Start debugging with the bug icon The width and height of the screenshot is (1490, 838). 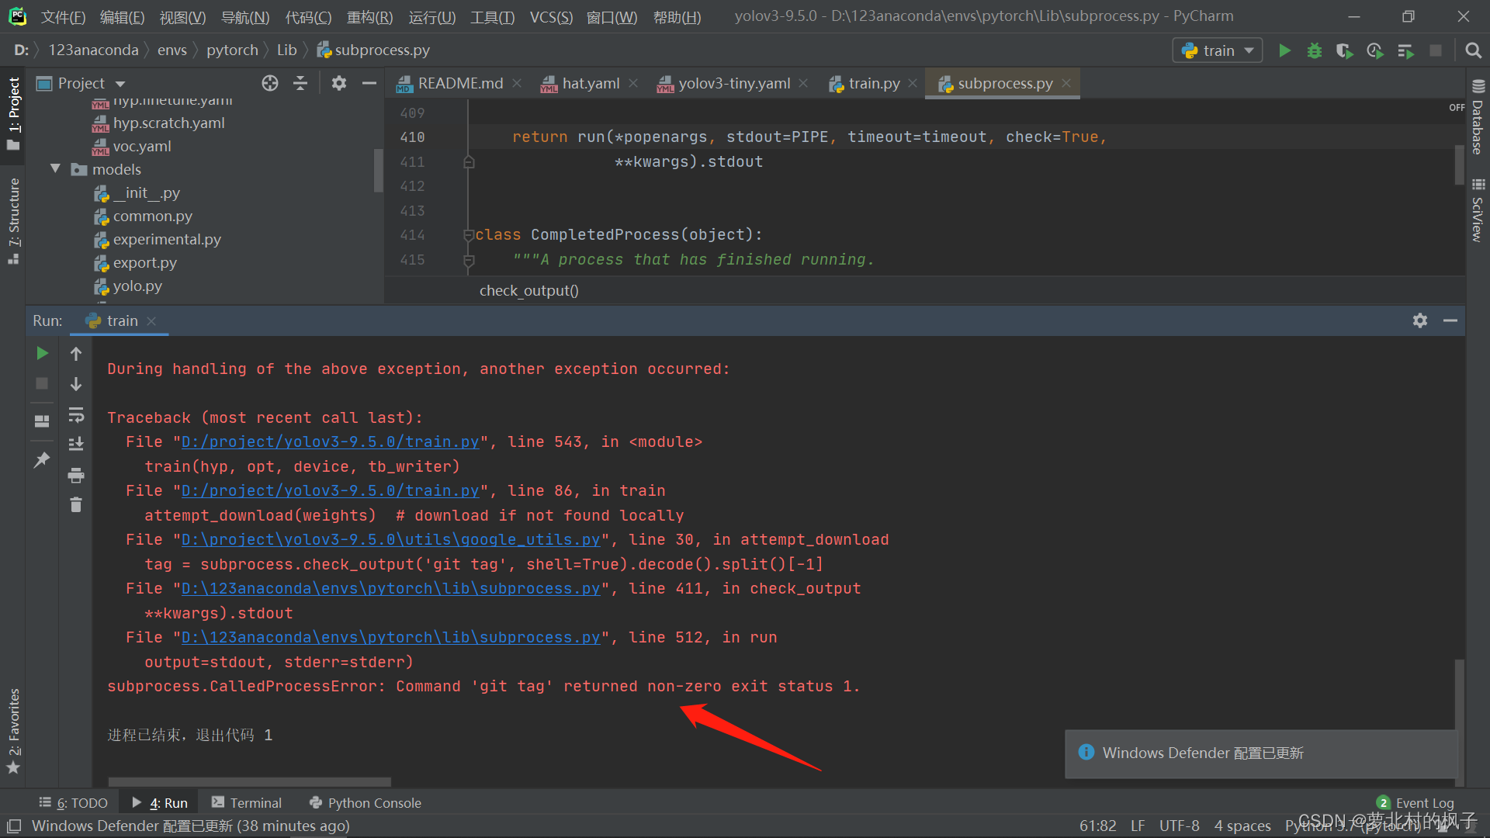(1315, 50)
